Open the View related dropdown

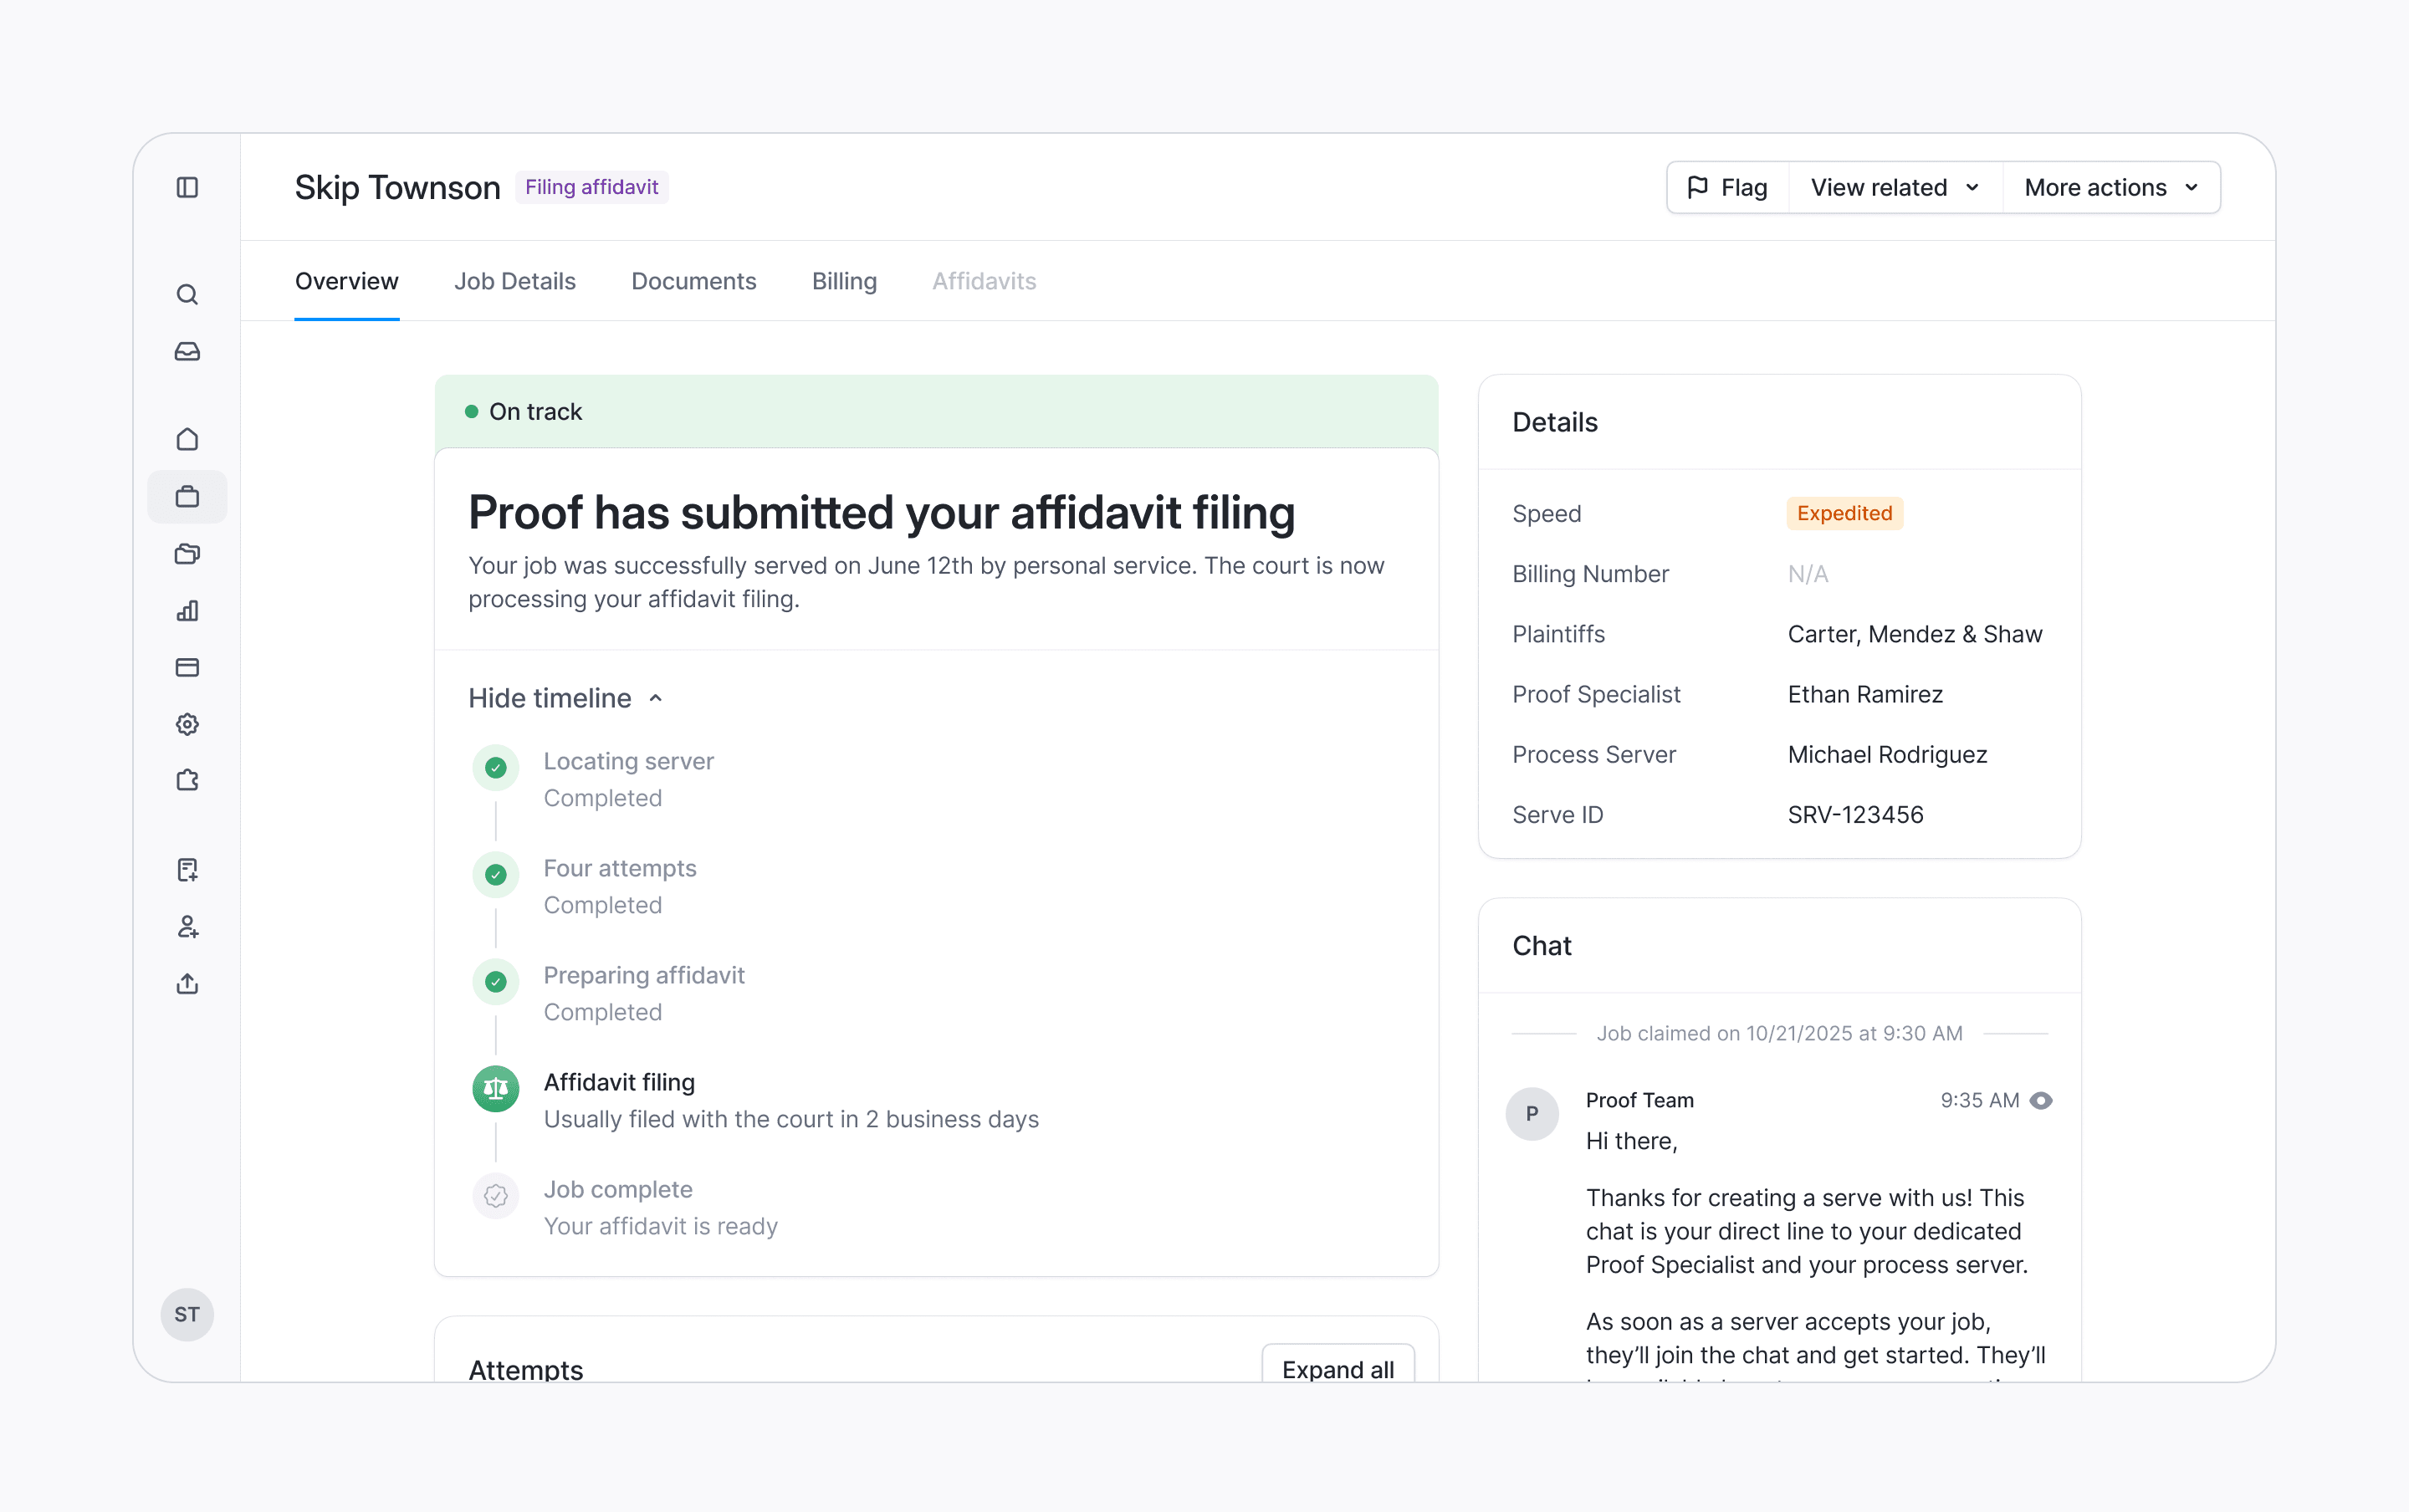point(1894,187)
